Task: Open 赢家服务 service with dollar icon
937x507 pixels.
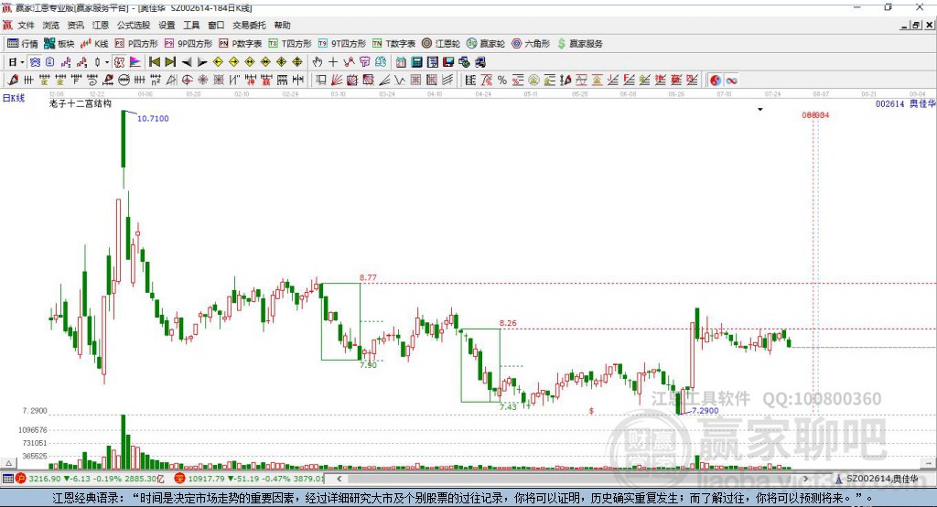Action: [579, 44]
